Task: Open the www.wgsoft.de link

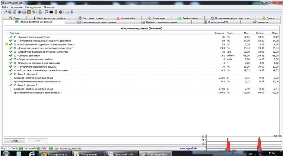Action: 188,148
